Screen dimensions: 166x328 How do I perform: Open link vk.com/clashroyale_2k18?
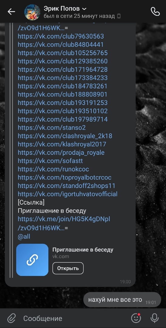[x=65, y=136]
